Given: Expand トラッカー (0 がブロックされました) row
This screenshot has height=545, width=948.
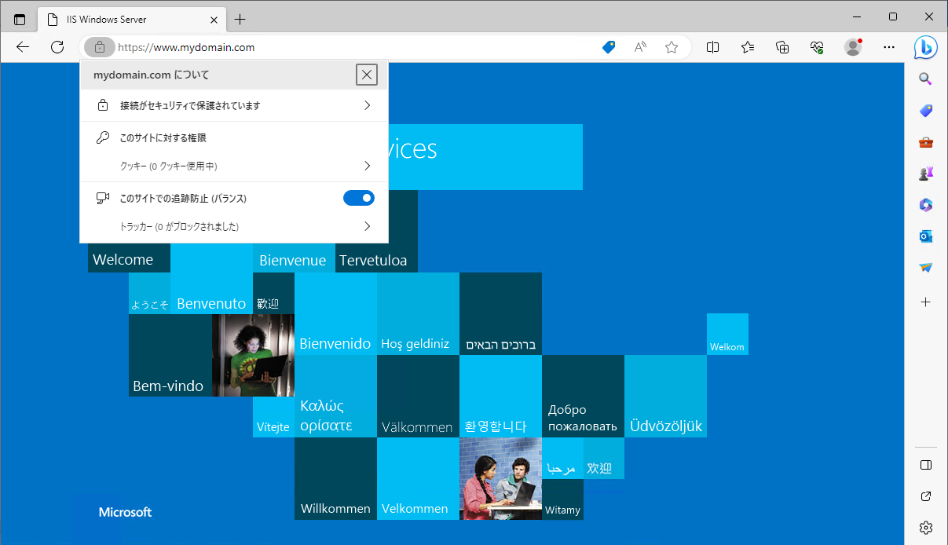Looking at the screenshot, I should click(234, 227).
